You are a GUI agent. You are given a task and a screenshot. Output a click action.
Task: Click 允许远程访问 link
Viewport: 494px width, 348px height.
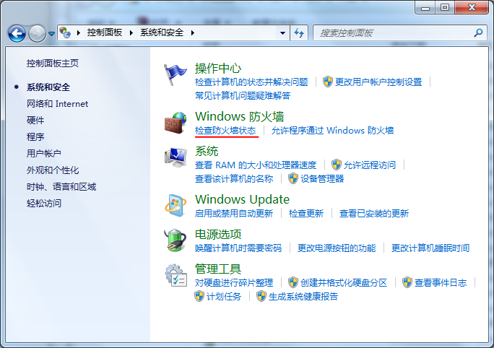point(370,165)
